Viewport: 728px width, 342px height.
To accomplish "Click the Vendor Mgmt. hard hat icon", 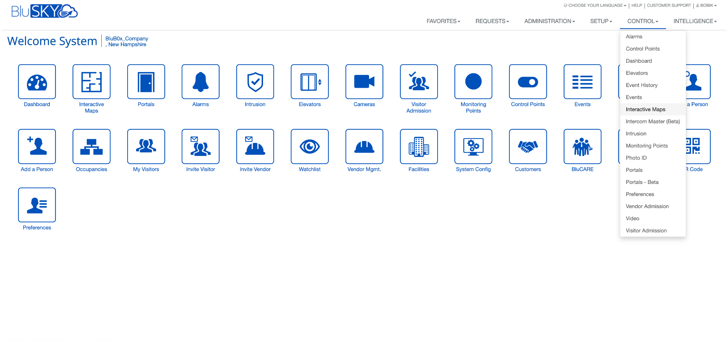I will point(364,146).
